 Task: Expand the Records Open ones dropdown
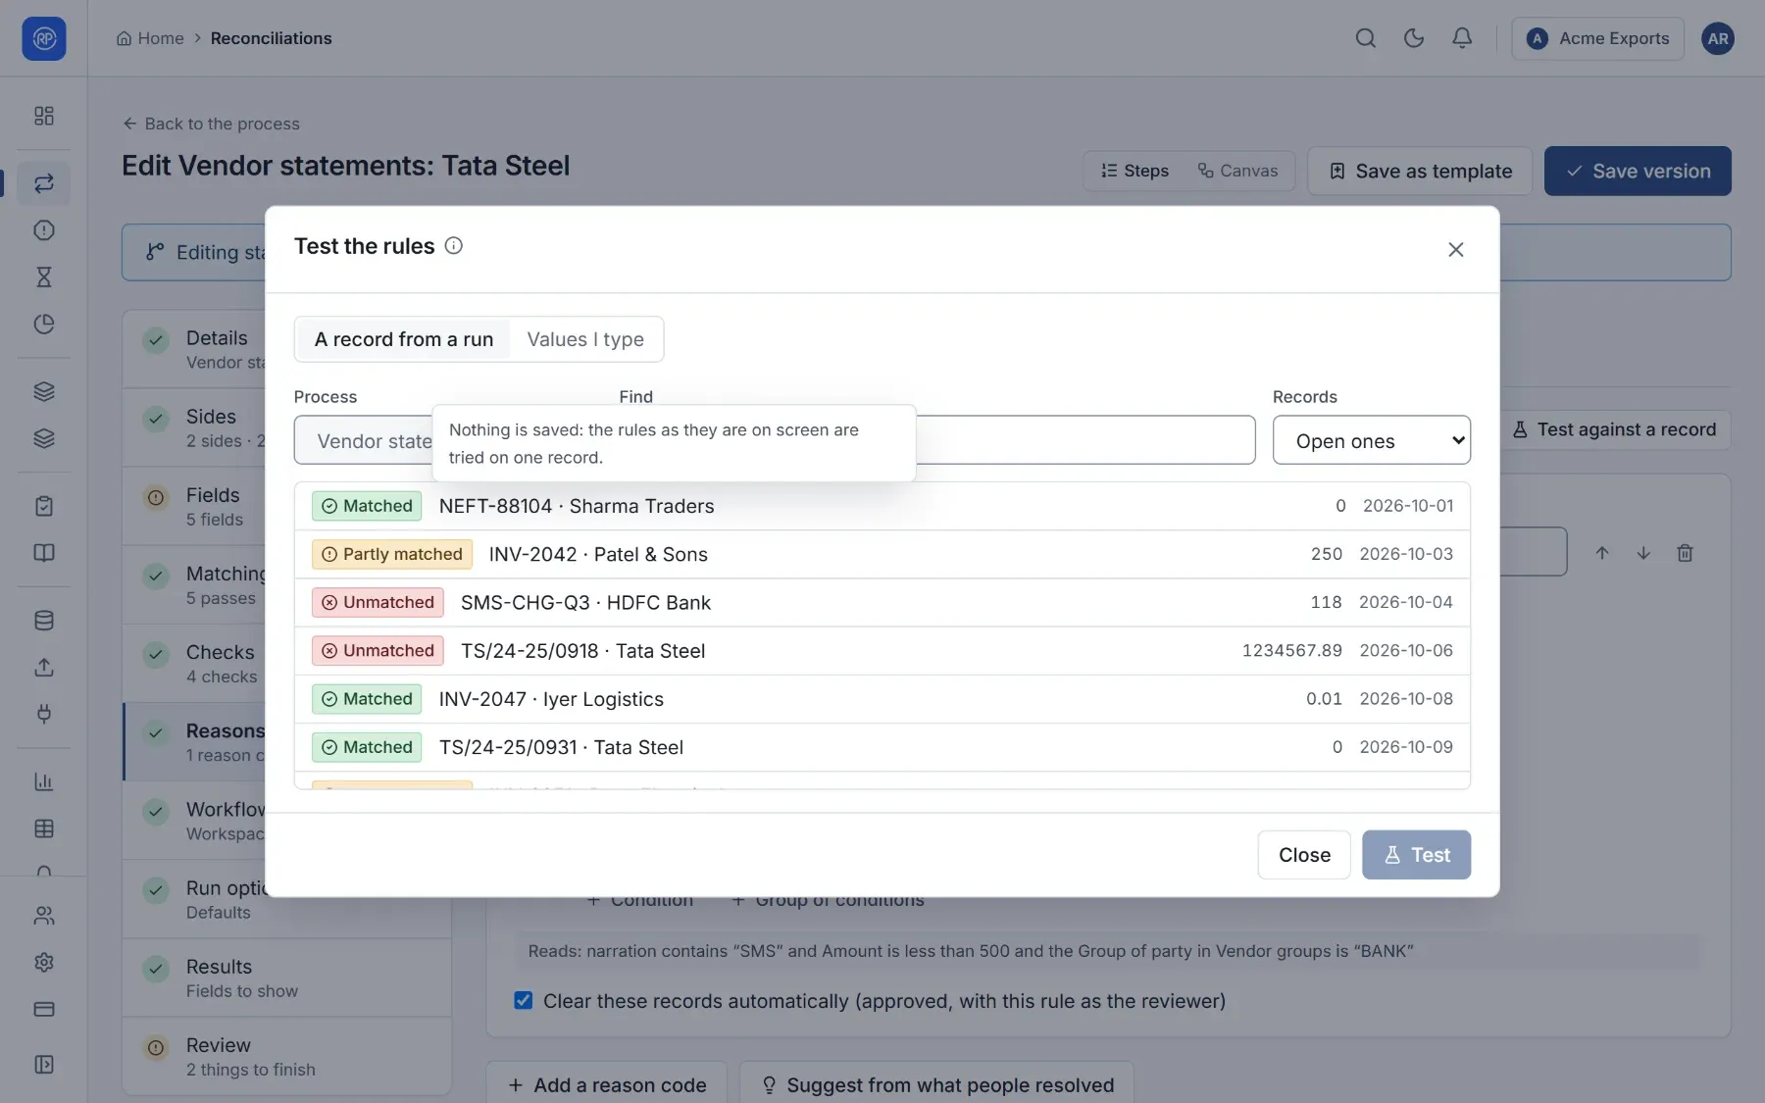pyautogui.click(x=1371, y=440)
